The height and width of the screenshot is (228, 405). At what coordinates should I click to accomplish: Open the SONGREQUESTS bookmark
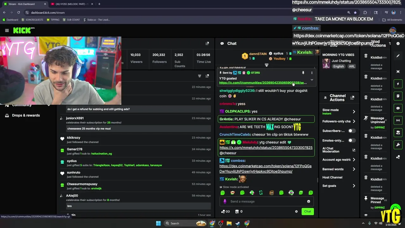(x=32, y=20)
